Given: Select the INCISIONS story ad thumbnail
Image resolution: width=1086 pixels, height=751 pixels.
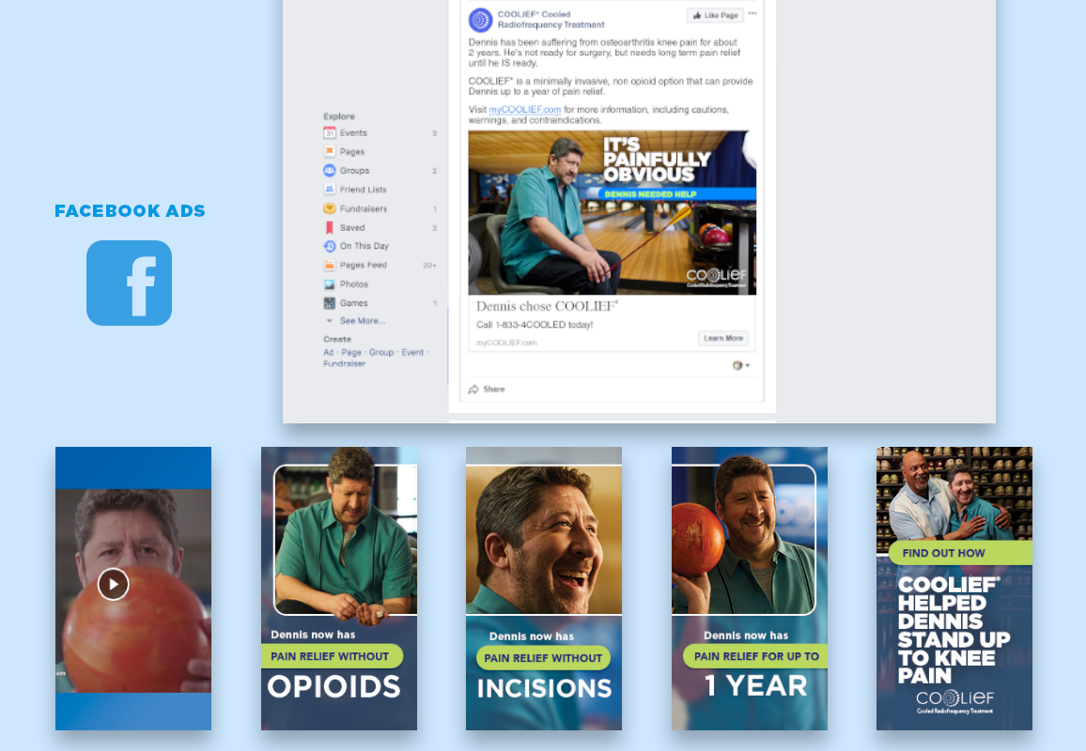Looking at the screenshot, I should [544, 589].
